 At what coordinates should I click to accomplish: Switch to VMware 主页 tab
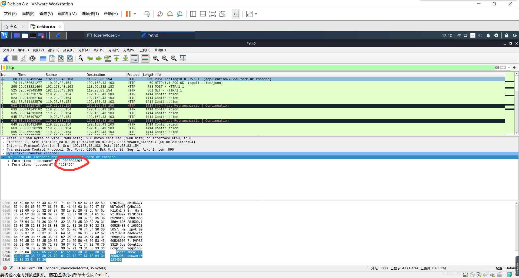point(14,27)
